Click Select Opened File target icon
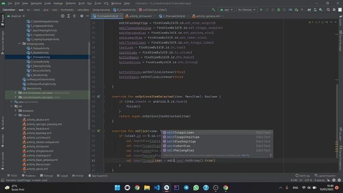Image resolution: width=343 pixels, height=193 pixels. tap(63, 16)
